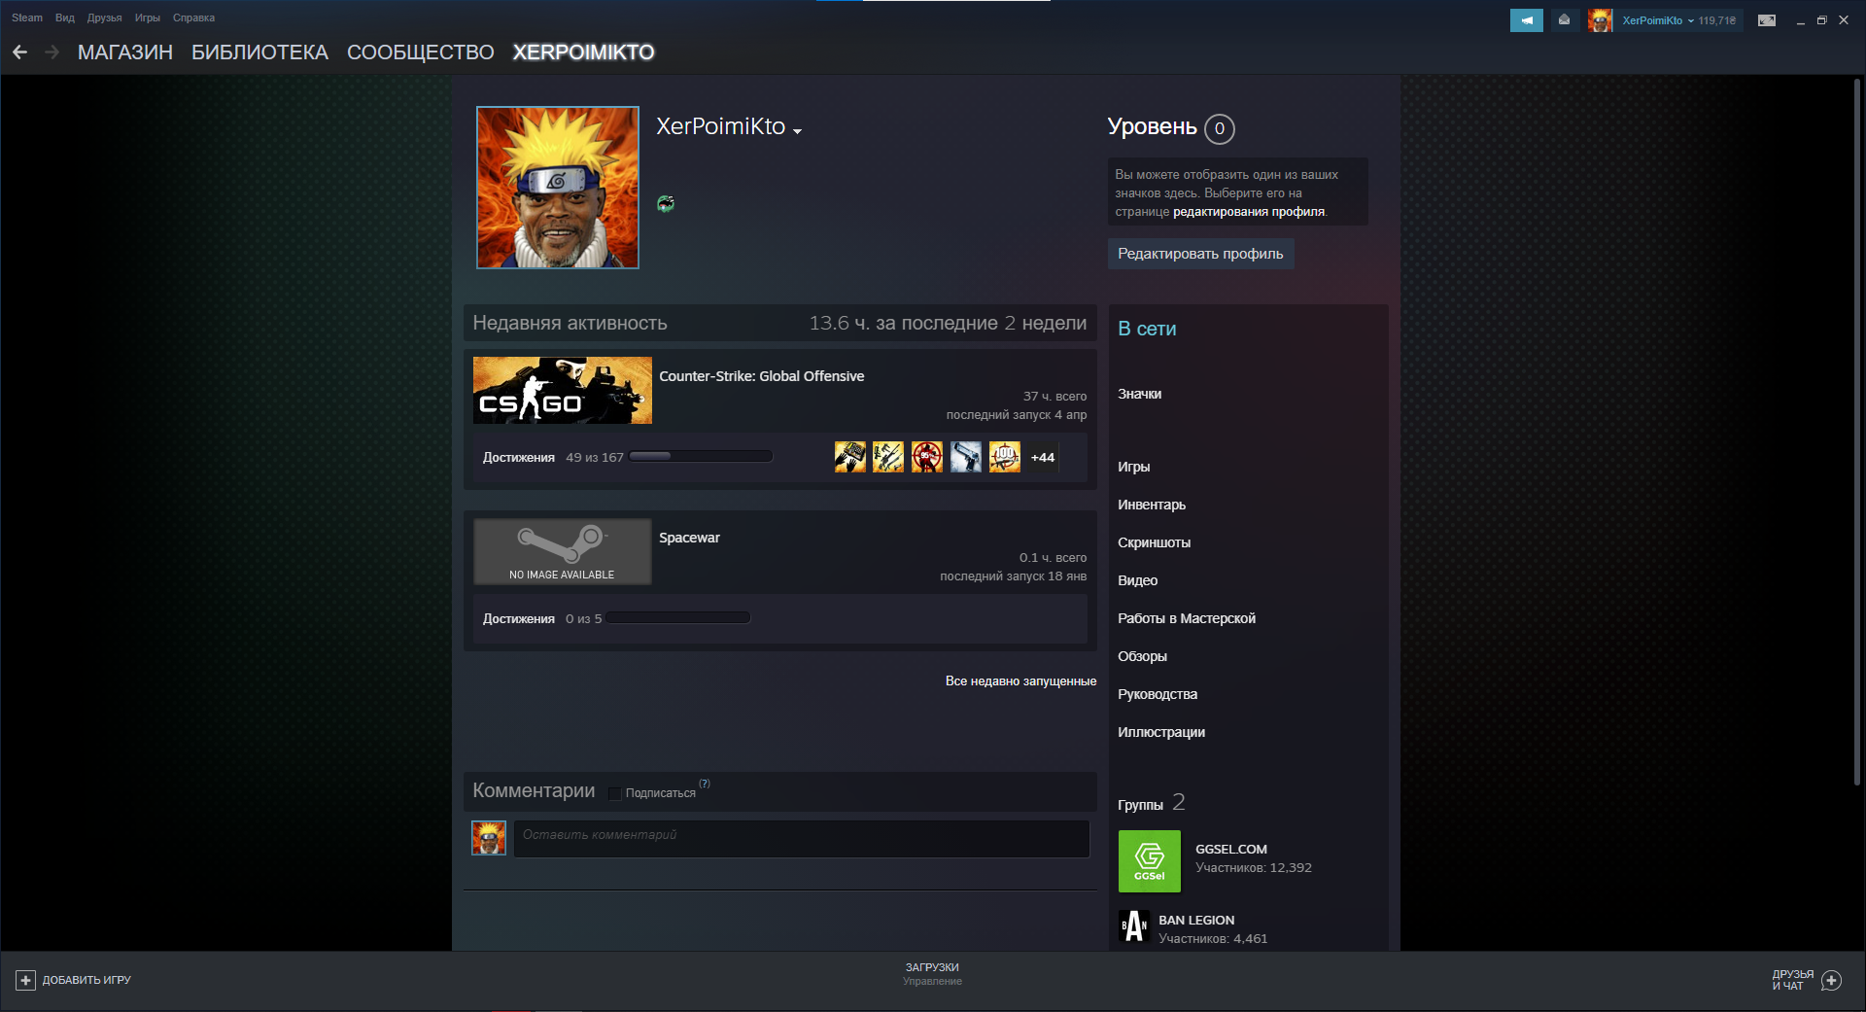This screenshot has height=1012, width=1866.
Task: Open the BAN LEGION group logo
Action: coord(1134,926)
